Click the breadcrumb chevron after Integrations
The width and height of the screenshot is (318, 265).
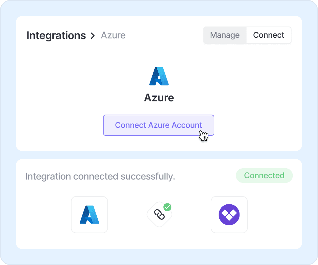pos(93,36)
